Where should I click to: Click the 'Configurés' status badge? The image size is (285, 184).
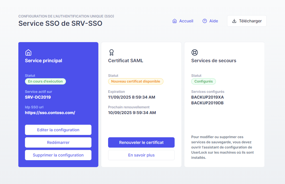coord(204,81)
